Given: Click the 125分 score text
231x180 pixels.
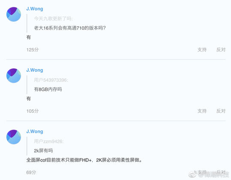Looking at the screenshot, I should [x=33, y=50].
